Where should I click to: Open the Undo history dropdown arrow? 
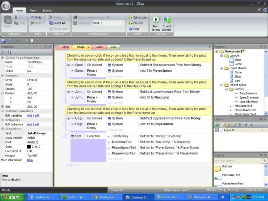coord(44,17)
